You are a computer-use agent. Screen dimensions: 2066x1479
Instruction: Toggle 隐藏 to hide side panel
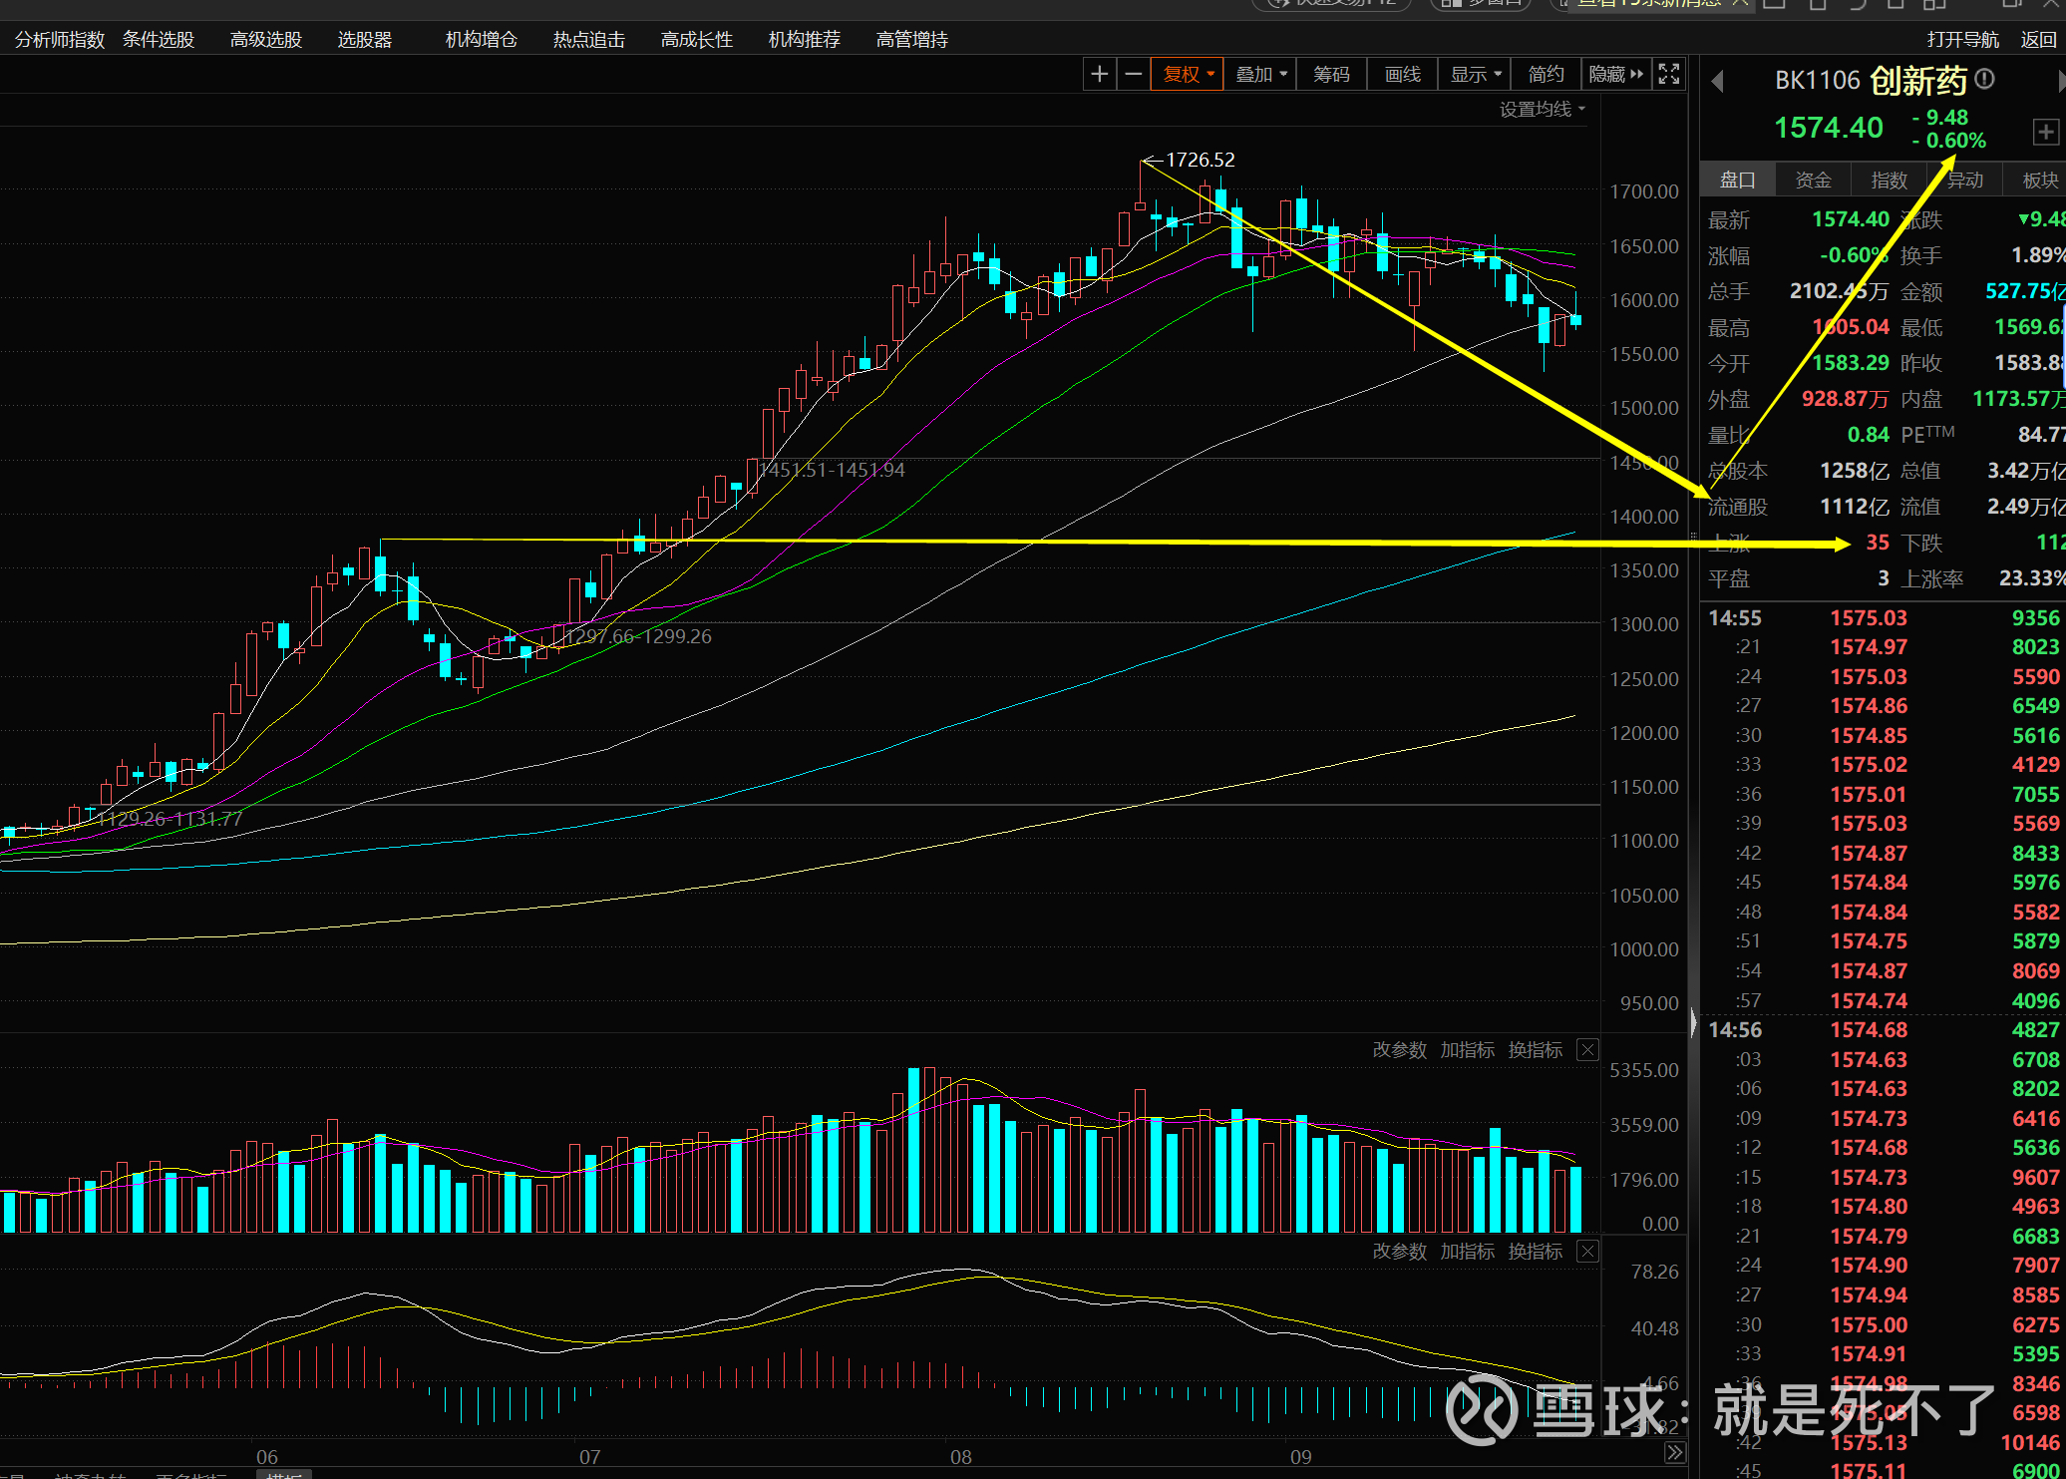point(1615,75)
